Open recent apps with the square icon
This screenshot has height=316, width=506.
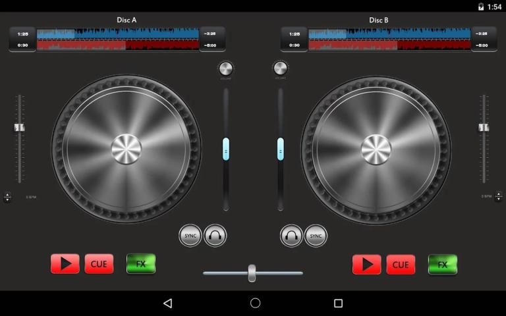coord(338,303)
